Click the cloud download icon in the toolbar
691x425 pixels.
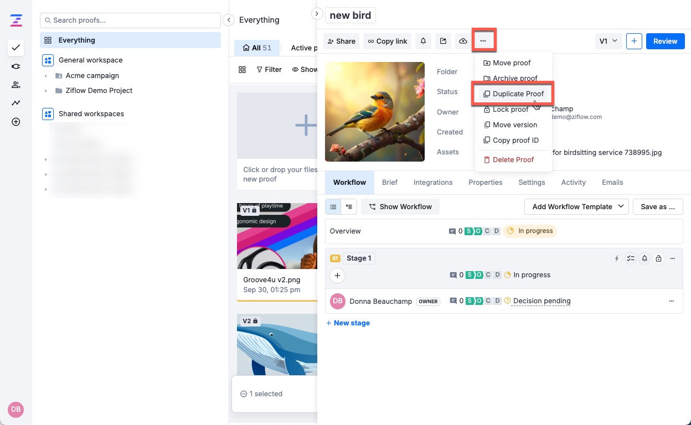click(463, 41)
